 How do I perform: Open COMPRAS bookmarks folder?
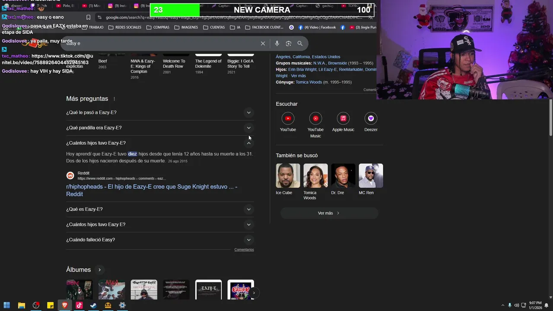point(158,27)
